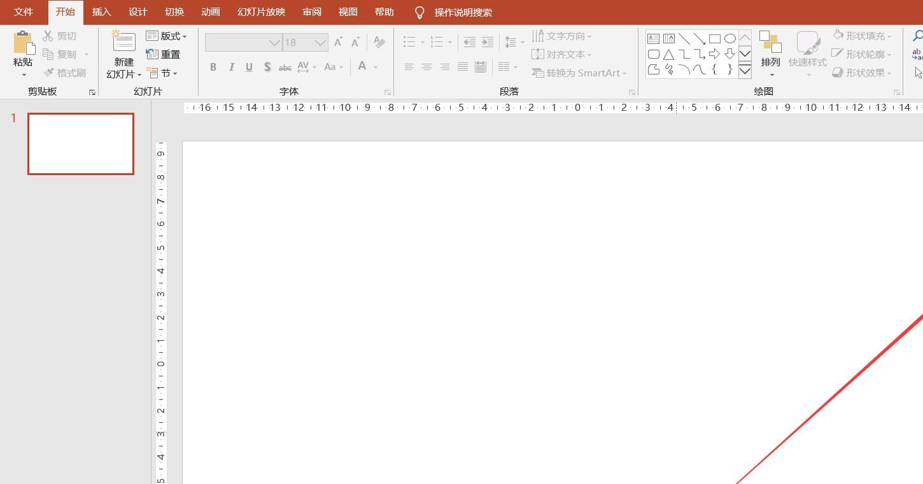Image resolution: width=923 pixels, height=484 pixels.
Task: Justify the paragraph text
Action: [x=463, y=67]
